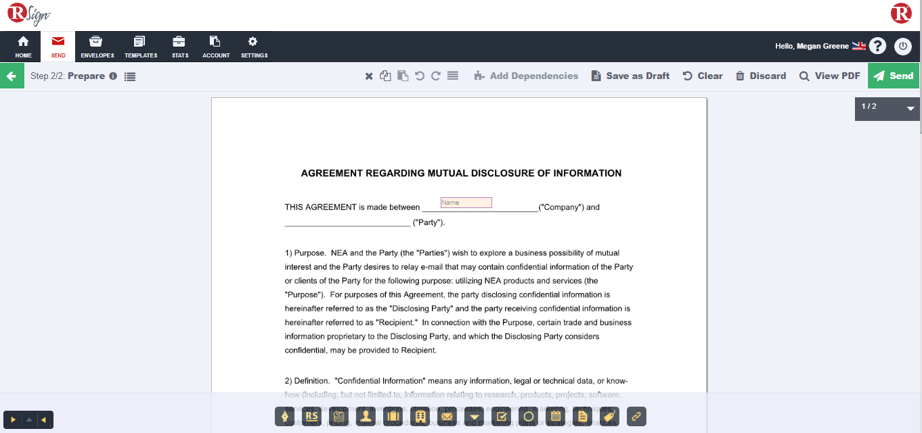Open the list icon beside Step 2/2
922x433 pixels.
click(130, 76)
